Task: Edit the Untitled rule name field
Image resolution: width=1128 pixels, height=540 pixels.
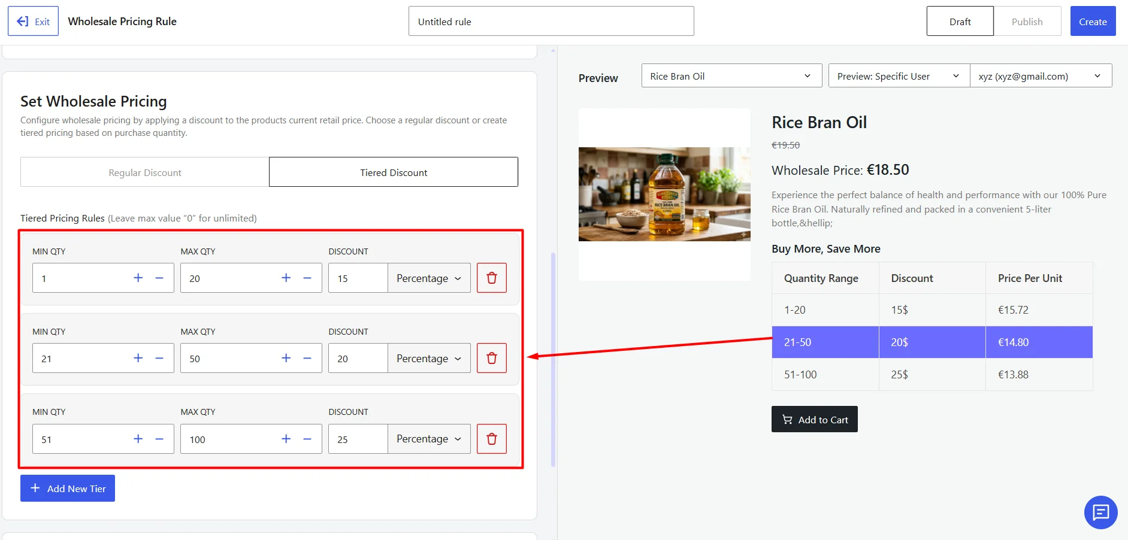Action: click(551, 22)
